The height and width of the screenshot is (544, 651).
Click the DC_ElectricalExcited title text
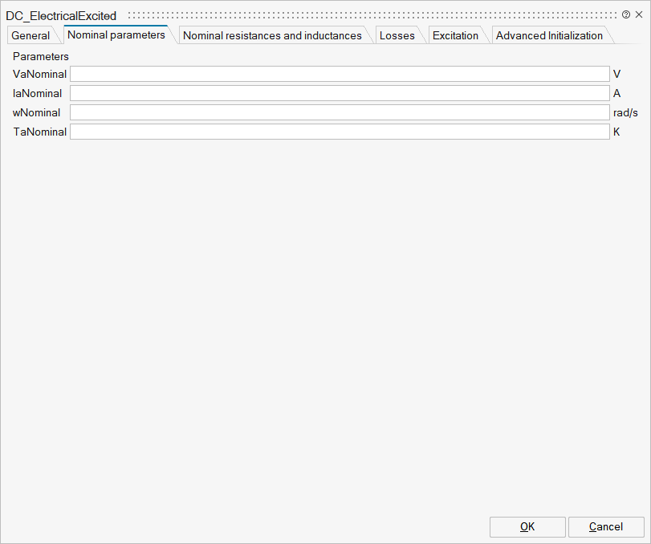61,15
